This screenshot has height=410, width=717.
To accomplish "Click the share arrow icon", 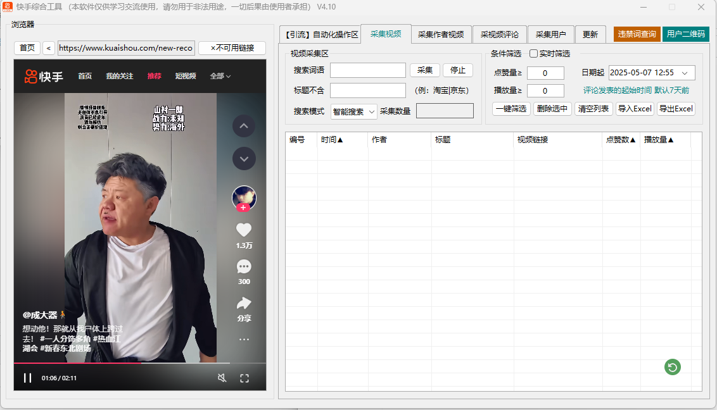I will pyautogui.click(x=244, y=303).
